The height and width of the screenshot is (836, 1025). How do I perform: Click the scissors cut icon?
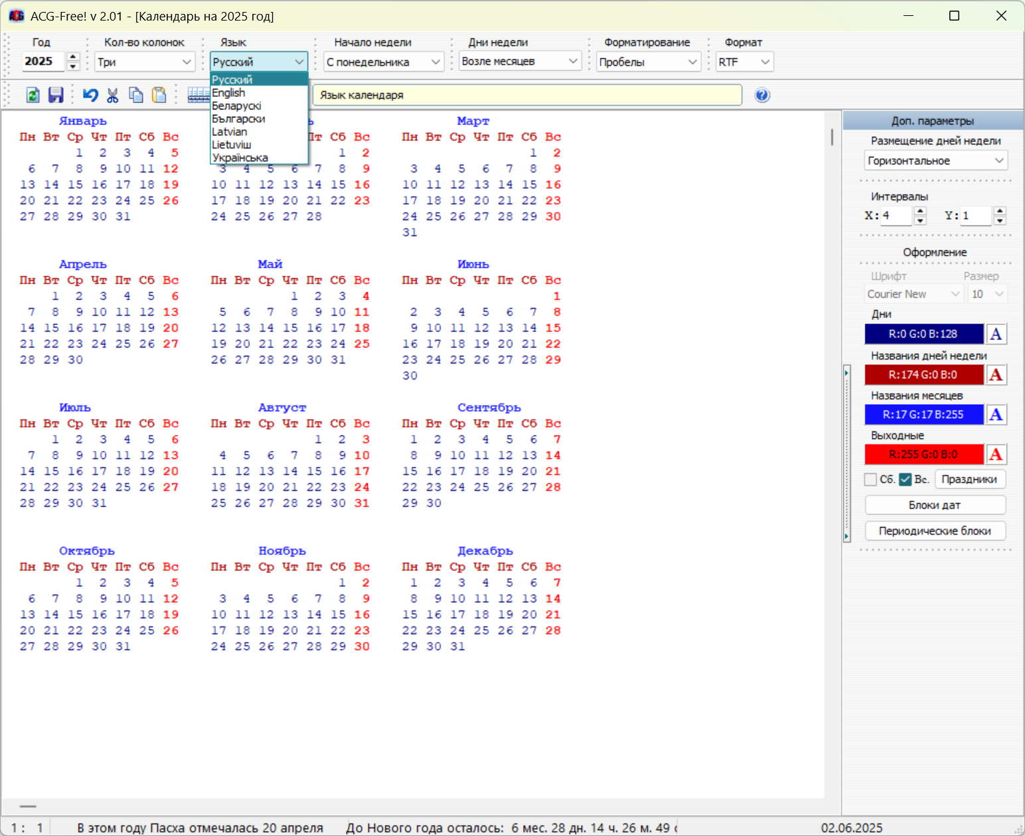[113, 95]
